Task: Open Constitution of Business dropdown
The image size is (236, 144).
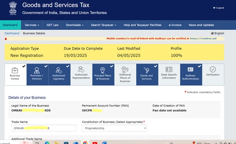Action: coord(114,128)
